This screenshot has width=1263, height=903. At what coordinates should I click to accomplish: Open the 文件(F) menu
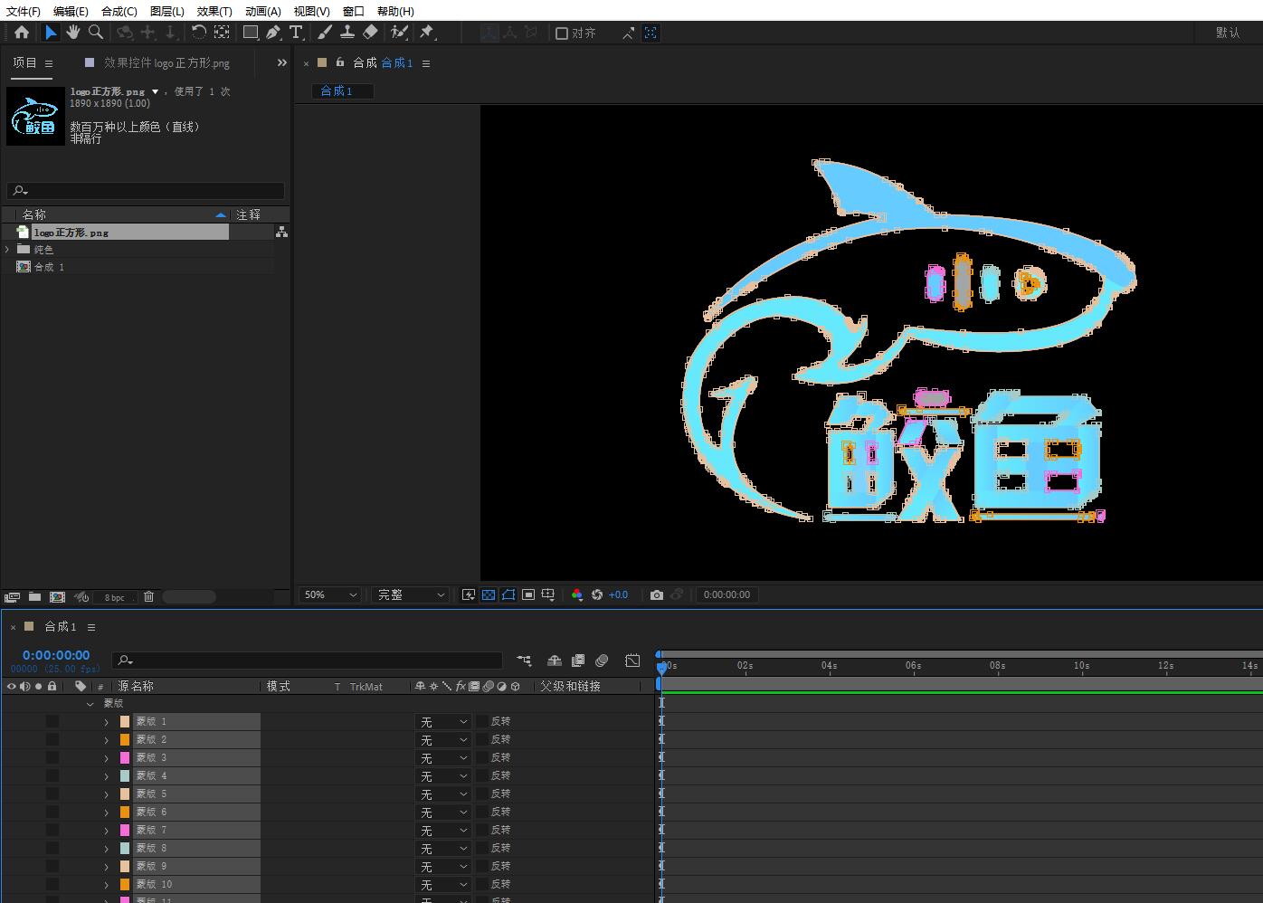point(24,11)
